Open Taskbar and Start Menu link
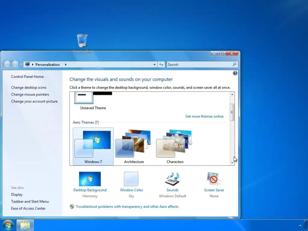 [30, 201]
